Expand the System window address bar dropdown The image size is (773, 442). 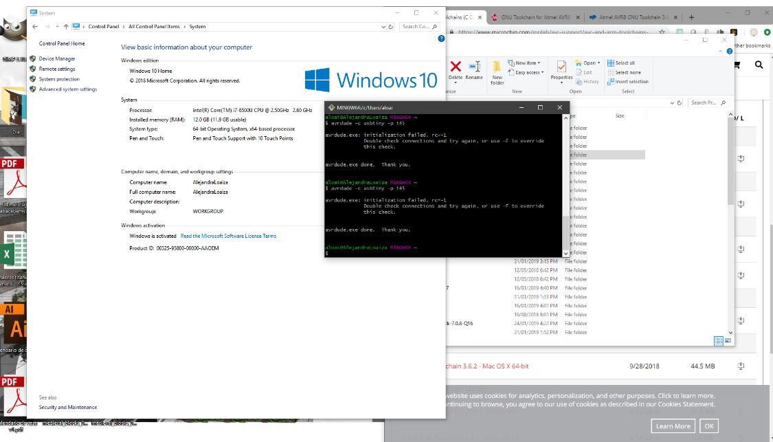pyautogui.click(x=383, y=27)
